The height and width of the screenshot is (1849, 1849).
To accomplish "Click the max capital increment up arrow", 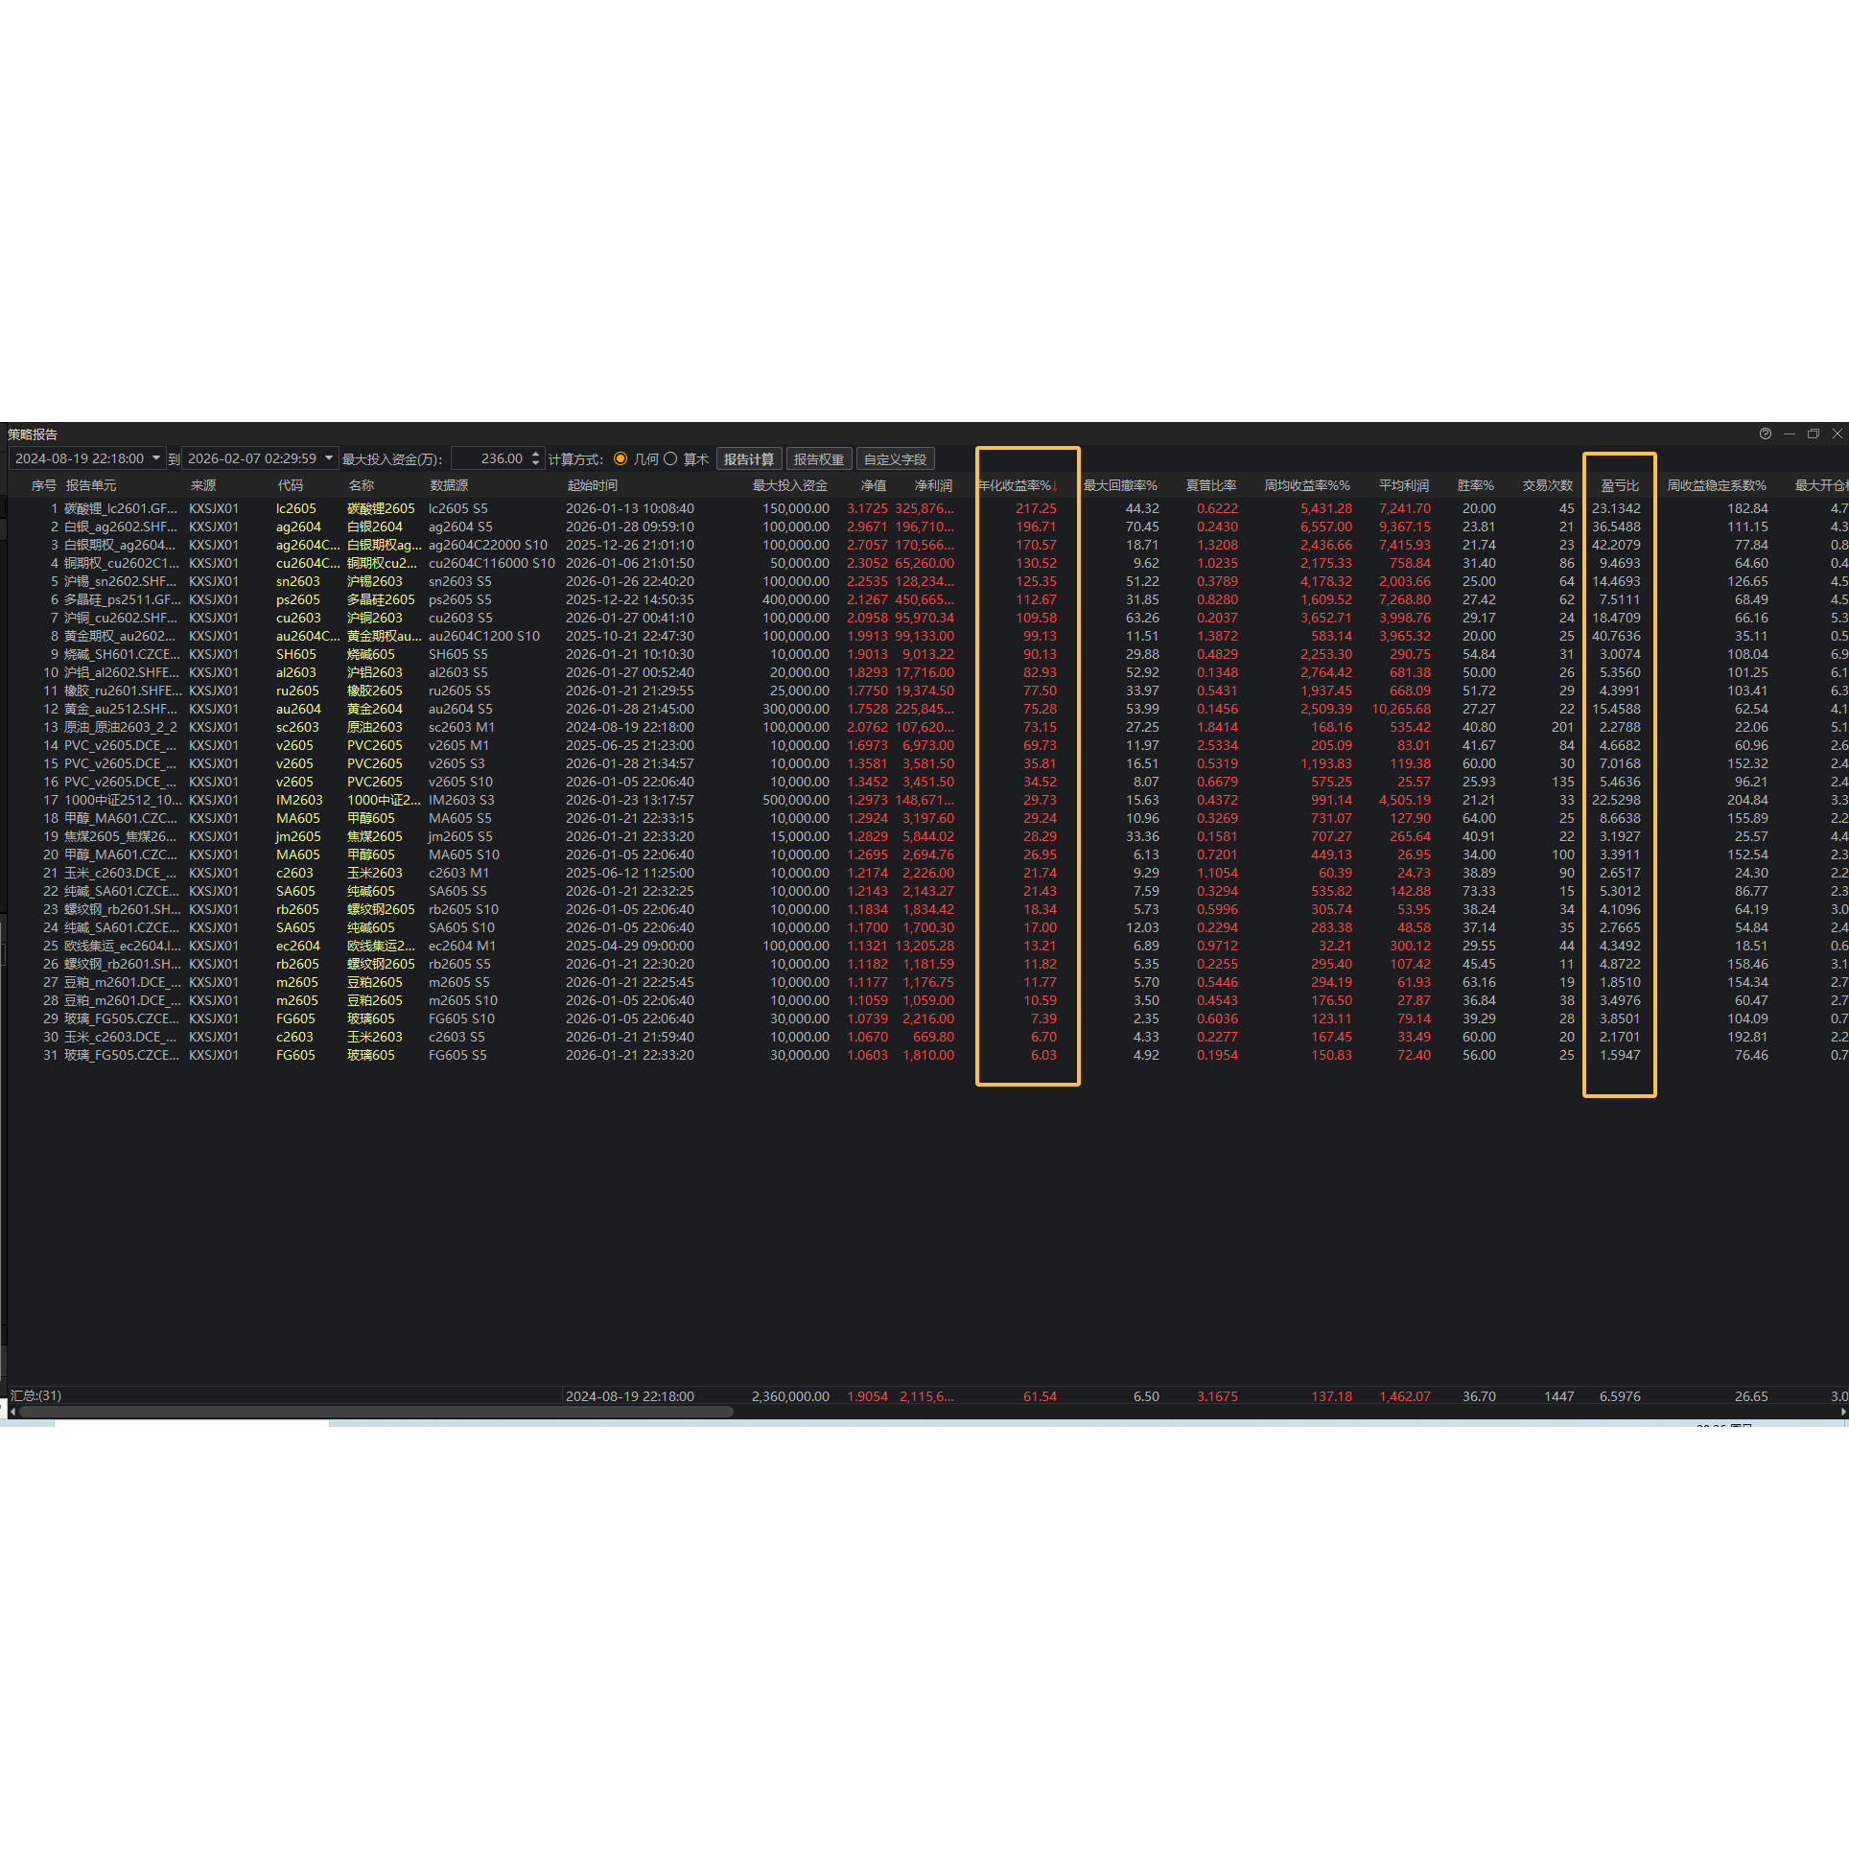I will point(535,454).
